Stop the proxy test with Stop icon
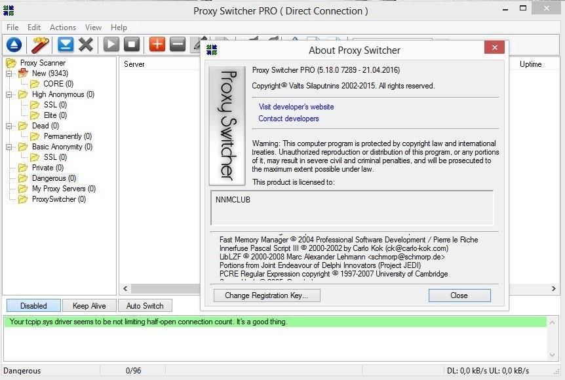Viewport: 565px width, 380px height. click(132, 45)
